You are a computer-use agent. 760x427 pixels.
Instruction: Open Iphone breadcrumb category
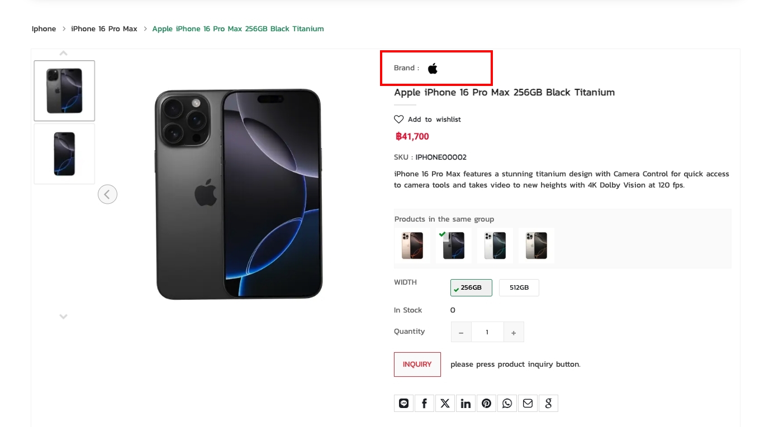tap(44, 29)
